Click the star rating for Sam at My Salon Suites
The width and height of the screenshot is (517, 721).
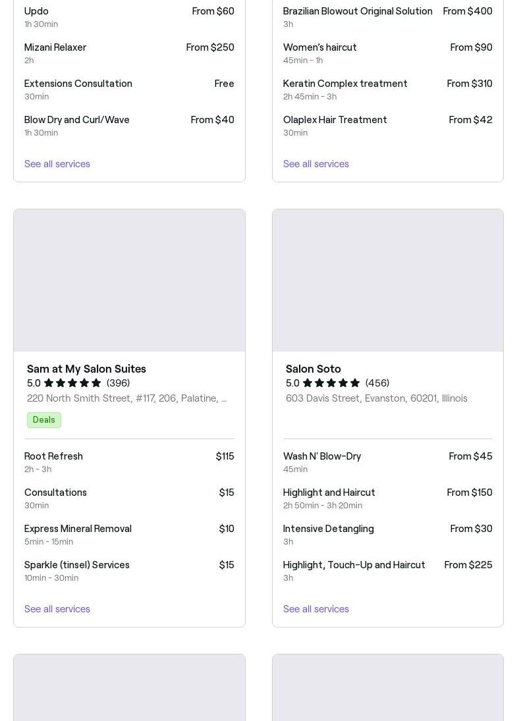[72, 383]
